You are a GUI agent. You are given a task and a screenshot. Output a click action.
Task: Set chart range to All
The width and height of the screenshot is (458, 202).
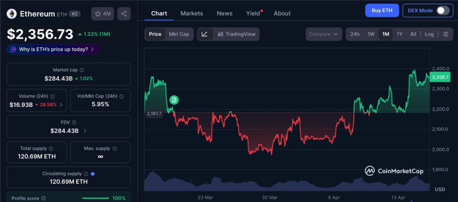pos(413,34)
